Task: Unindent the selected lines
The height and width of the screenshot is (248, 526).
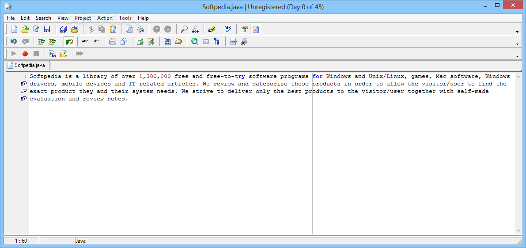Action: click(x=52, y=41)
